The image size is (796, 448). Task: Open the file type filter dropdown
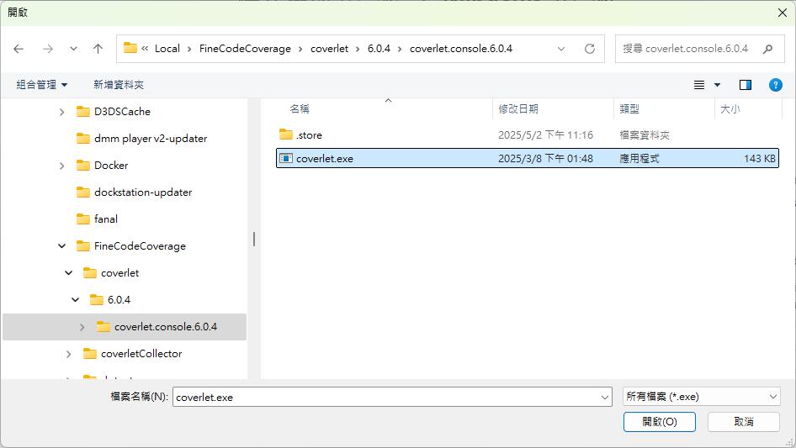click(x=700, y=397)
